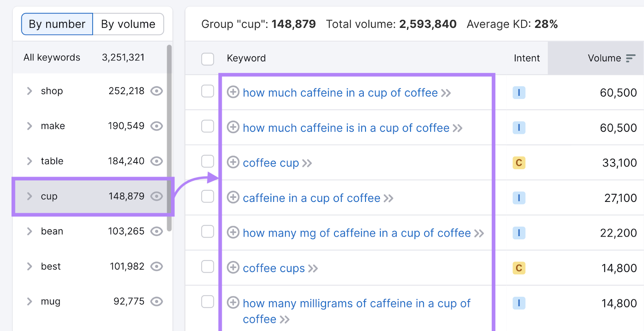
Task: Open double-arrow icon next to coffee cups
Action: pos(314,268)
